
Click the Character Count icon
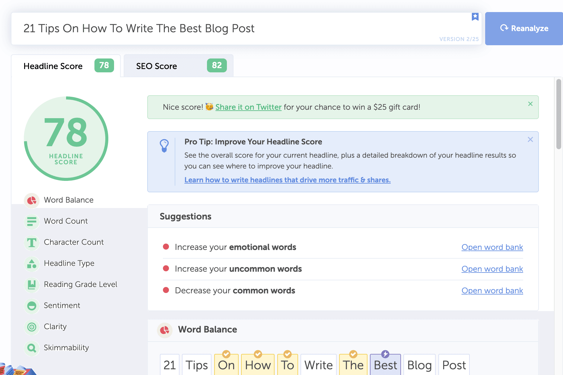31,242
